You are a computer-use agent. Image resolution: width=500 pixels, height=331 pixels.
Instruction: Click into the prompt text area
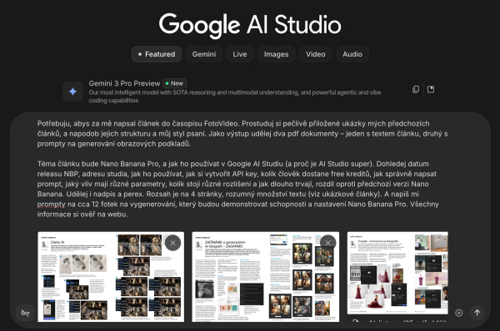tap(242, 169)
